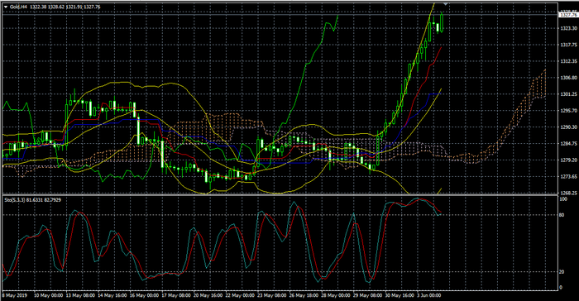Click the 80 level on stochastic scale
This screenshot has width=579, height=301.
562,215
